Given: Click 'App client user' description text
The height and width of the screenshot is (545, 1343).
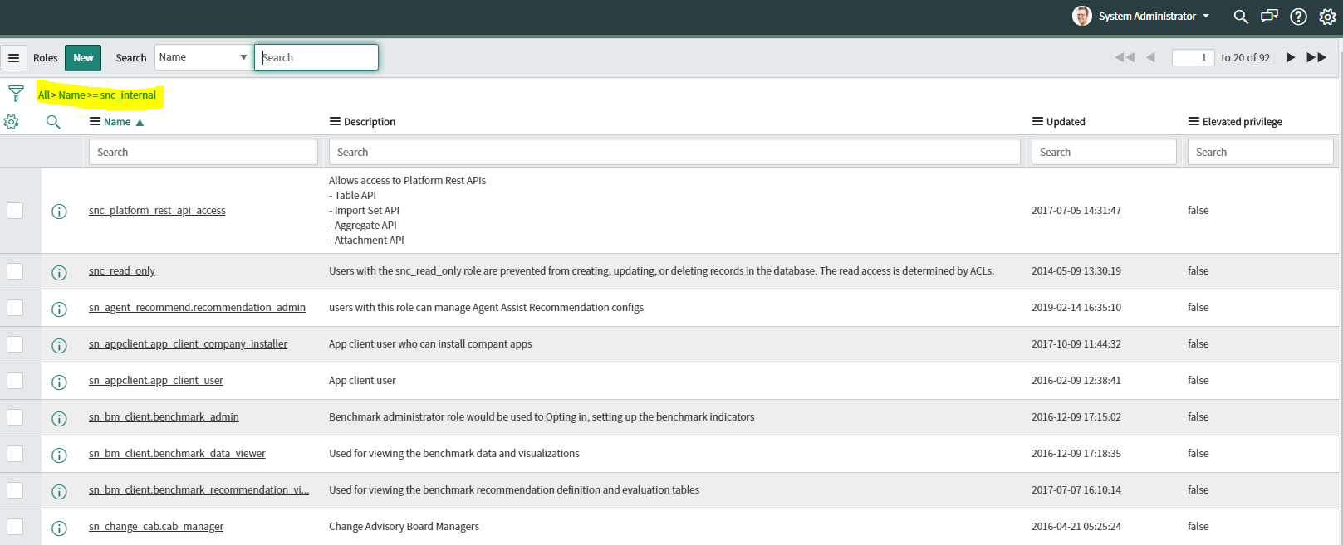Looking at the screenshot, I should point(362,381).
